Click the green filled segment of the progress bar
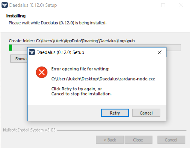This screenshot has height=148, width=190. click(11, 47)
